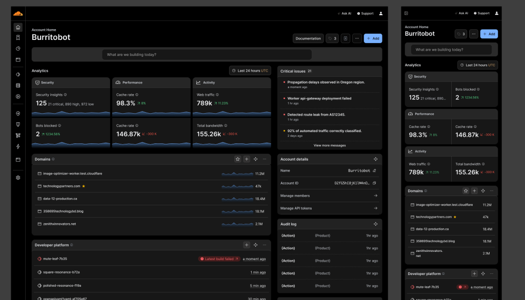Toggle the favorites star filter in wide Domains header
The image size is (525, 300).
[x=238, y=159]
